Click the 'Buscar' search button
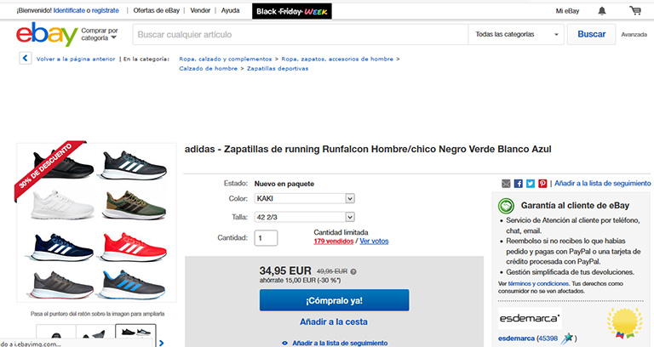Image resolution: width=654 pixels, height=347 pixels. coord(591,35)
